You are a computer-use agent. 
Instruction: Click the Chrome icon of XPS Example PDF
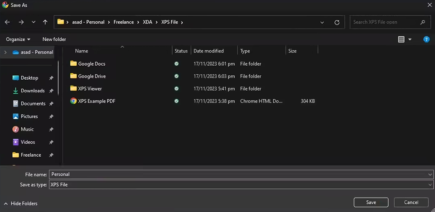[73, 101]
